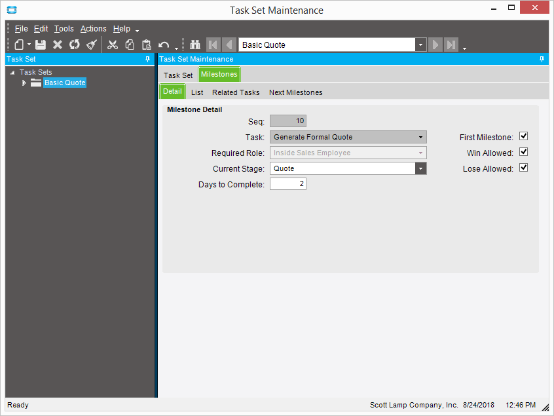Screen dimensions: 554x416
Task: Click the application icon in title bar
Action: click(12, 10)
